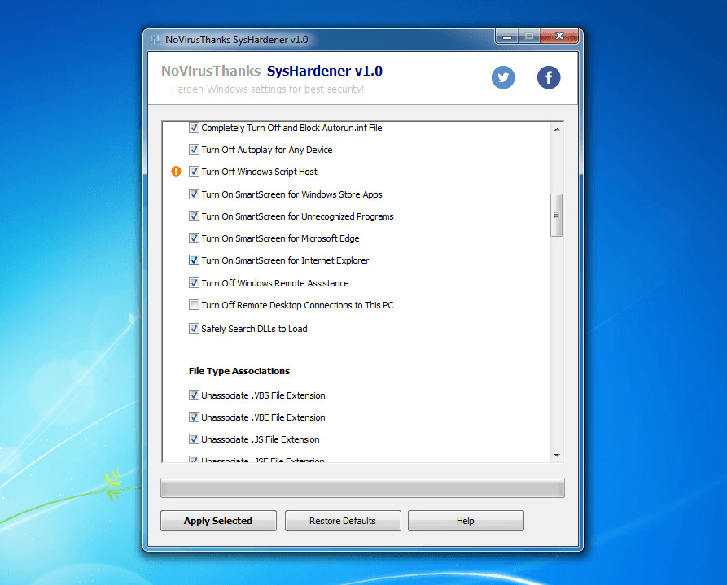Uncheck Completely Turn Off and Block Autorun.inf File
The height and width of the screenshot is (585, 727).
pos(194,128)
